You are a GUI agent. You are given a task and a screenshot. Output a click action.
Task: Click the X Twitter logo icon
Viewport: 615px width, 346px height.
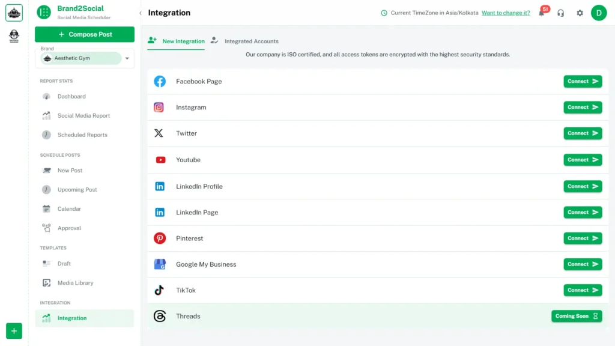coord(159,133)
